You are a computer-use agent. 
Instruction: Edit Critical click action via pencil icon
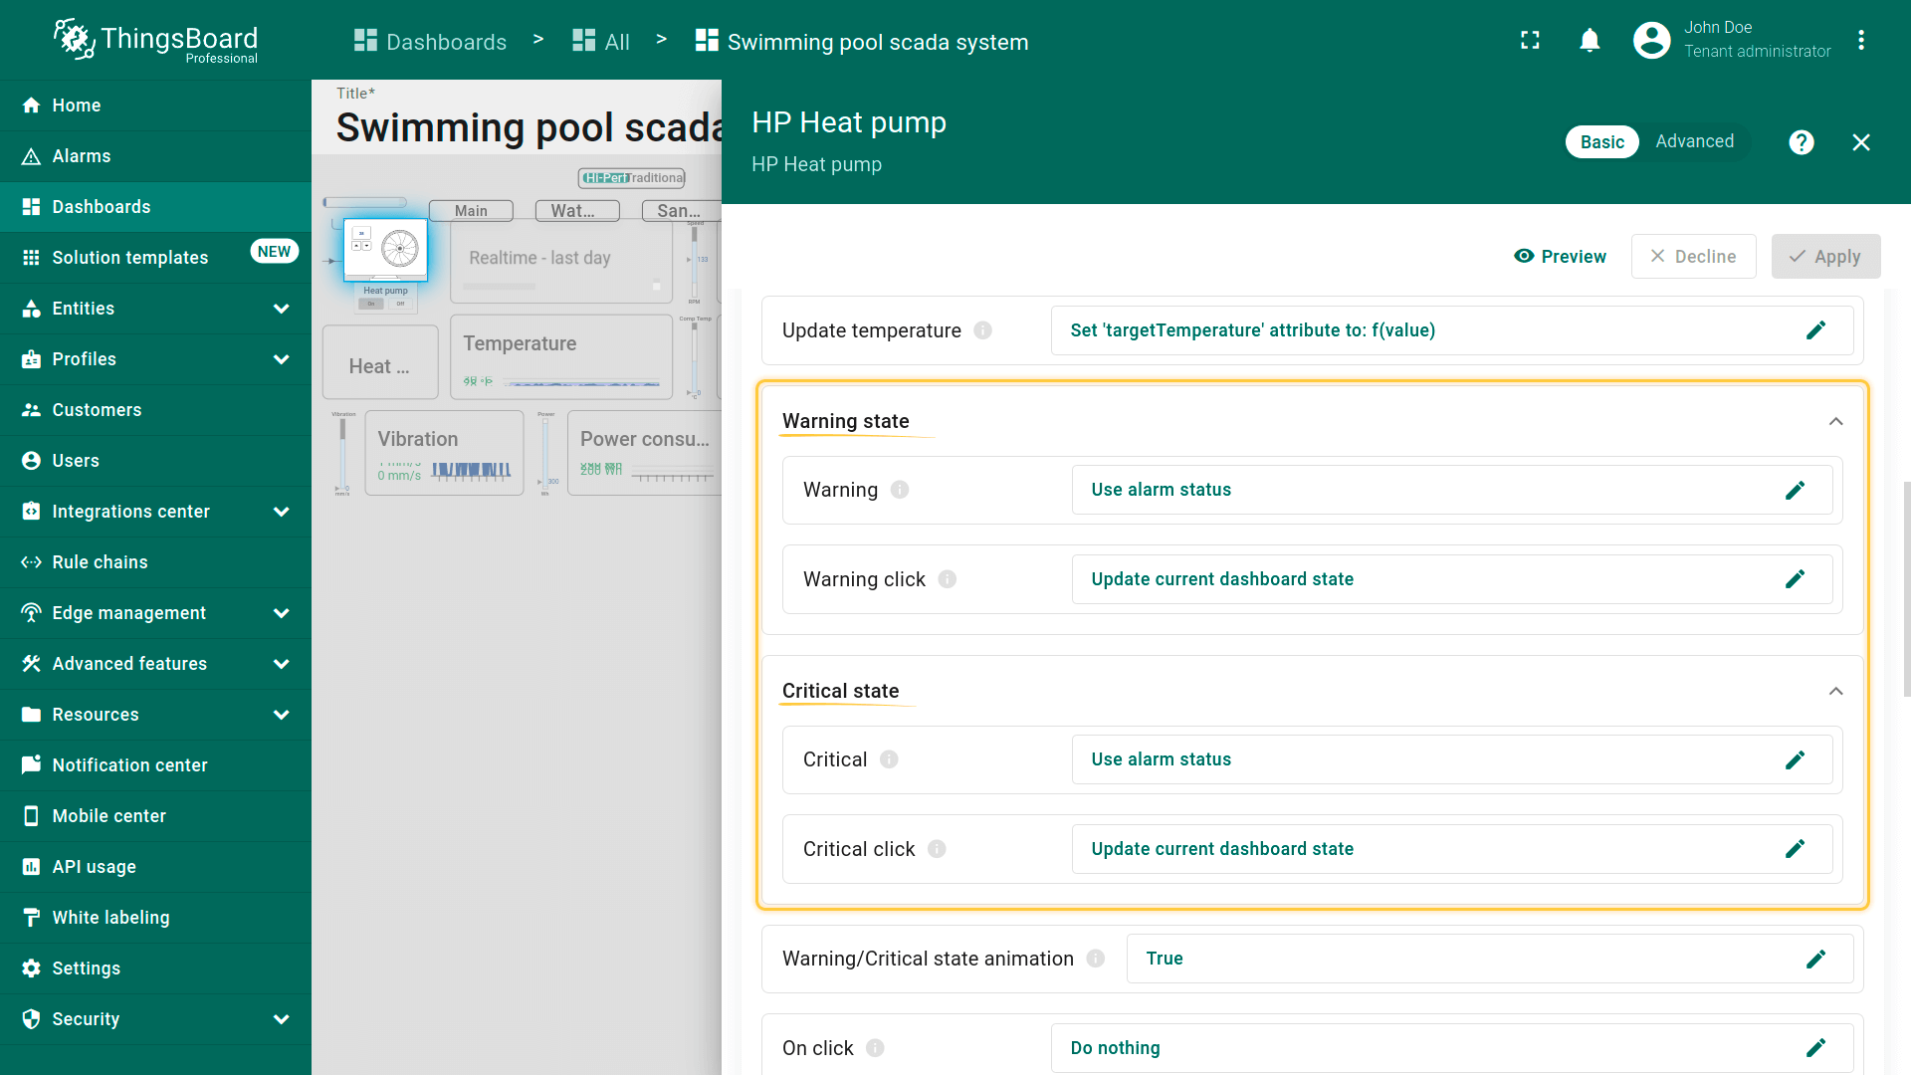pyautogui.click(x=1795, y=849)
